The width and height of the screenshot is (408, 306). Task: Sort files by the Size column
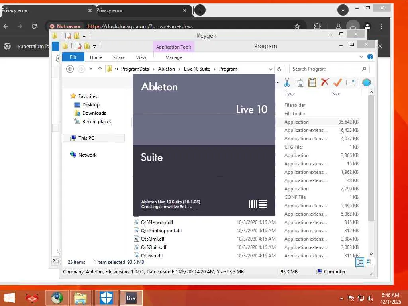pyautogui.click(x=336, y=93)
